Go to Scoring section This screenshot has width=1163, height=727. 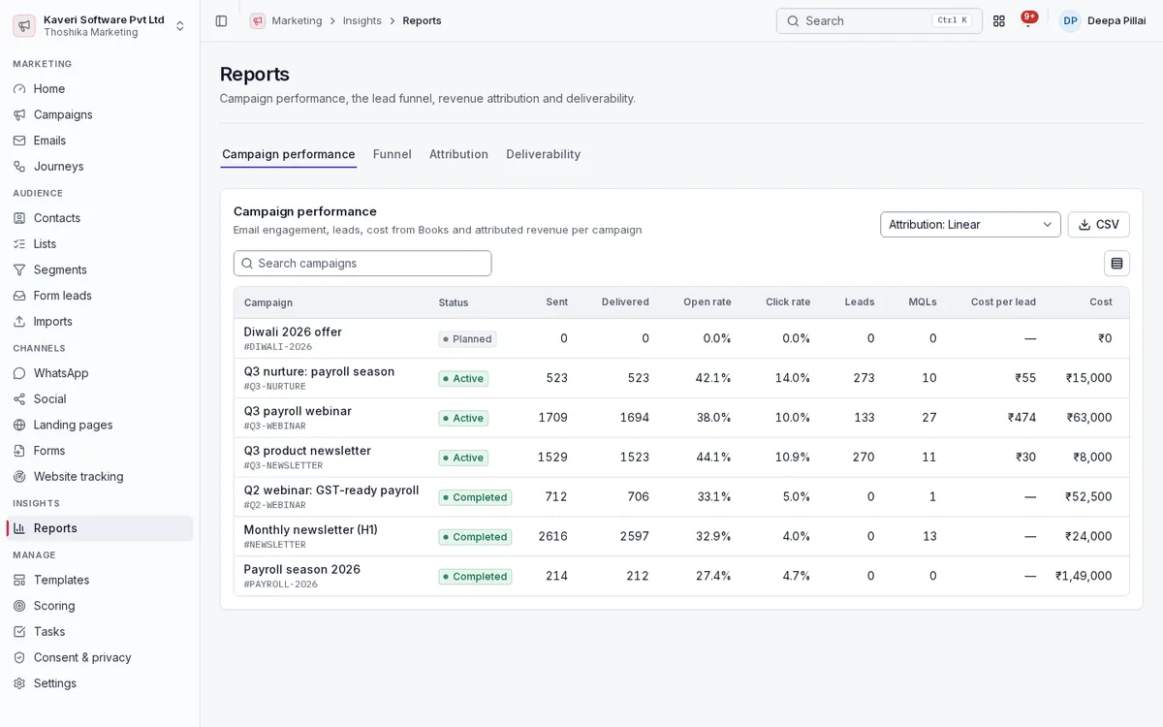[100, 606]
